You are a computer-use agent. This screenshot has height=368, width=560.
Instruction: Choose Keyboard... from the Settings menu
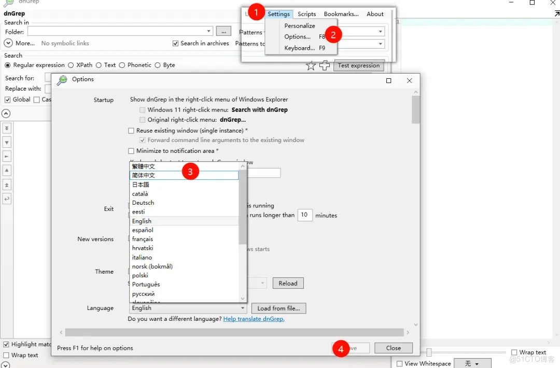(x=300, y=48)
